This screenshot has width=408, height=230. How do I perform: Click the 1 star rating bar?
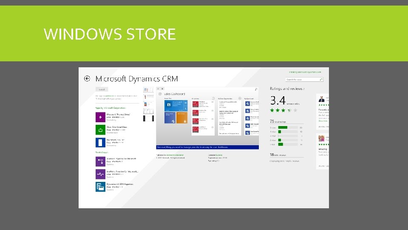[x=288, y=144]
